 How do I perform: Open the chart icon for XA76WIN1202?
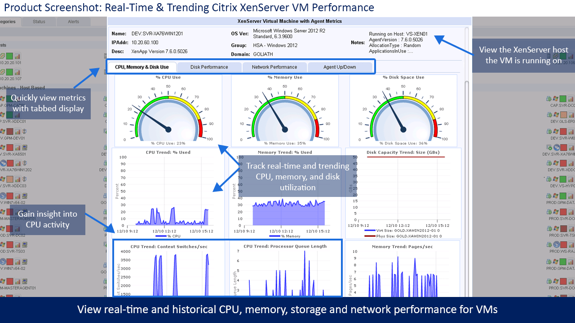[18, 163]
